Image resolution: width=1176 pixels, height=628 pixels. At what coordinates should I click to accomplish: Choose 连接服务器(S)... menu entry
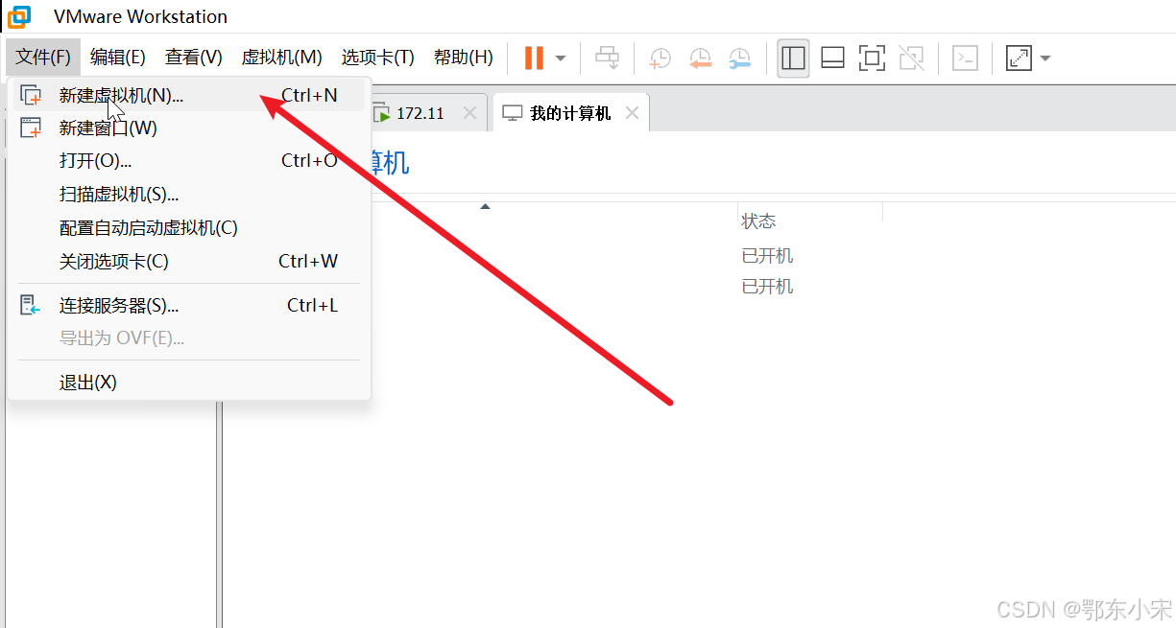(x=189, y=306)
